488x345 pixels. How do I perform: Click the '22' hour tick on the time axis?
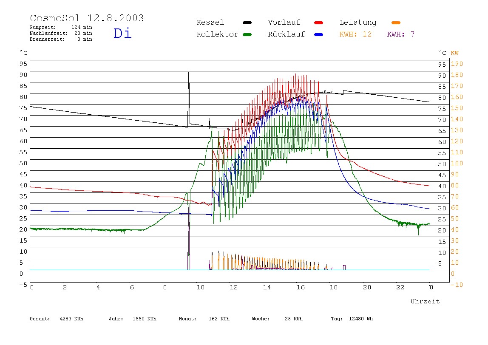400,287
